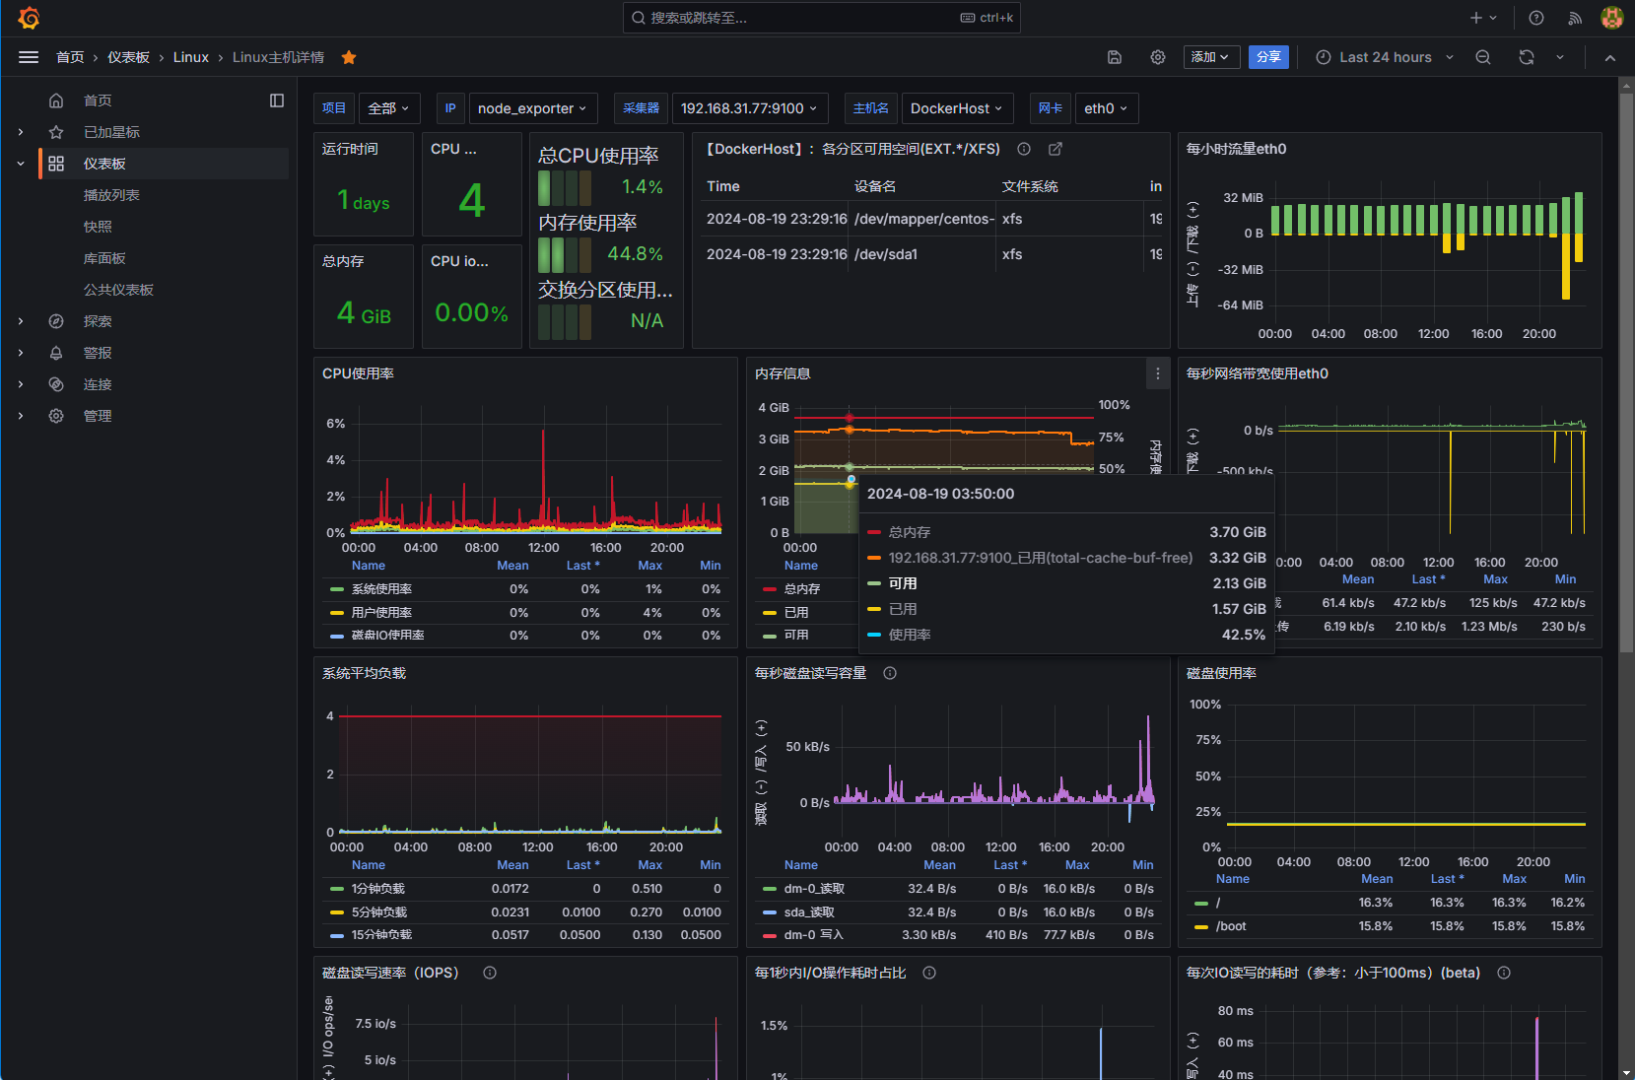Show info icon for DockerHost partition panel
Screen dimensions: 1635x1080
coord(1024,149)
